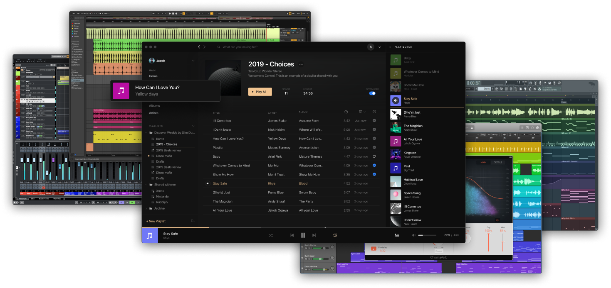Screen dimensions: 611x288
Task: Click the sync icon on the Baby row
Action: tap(374, 156)
